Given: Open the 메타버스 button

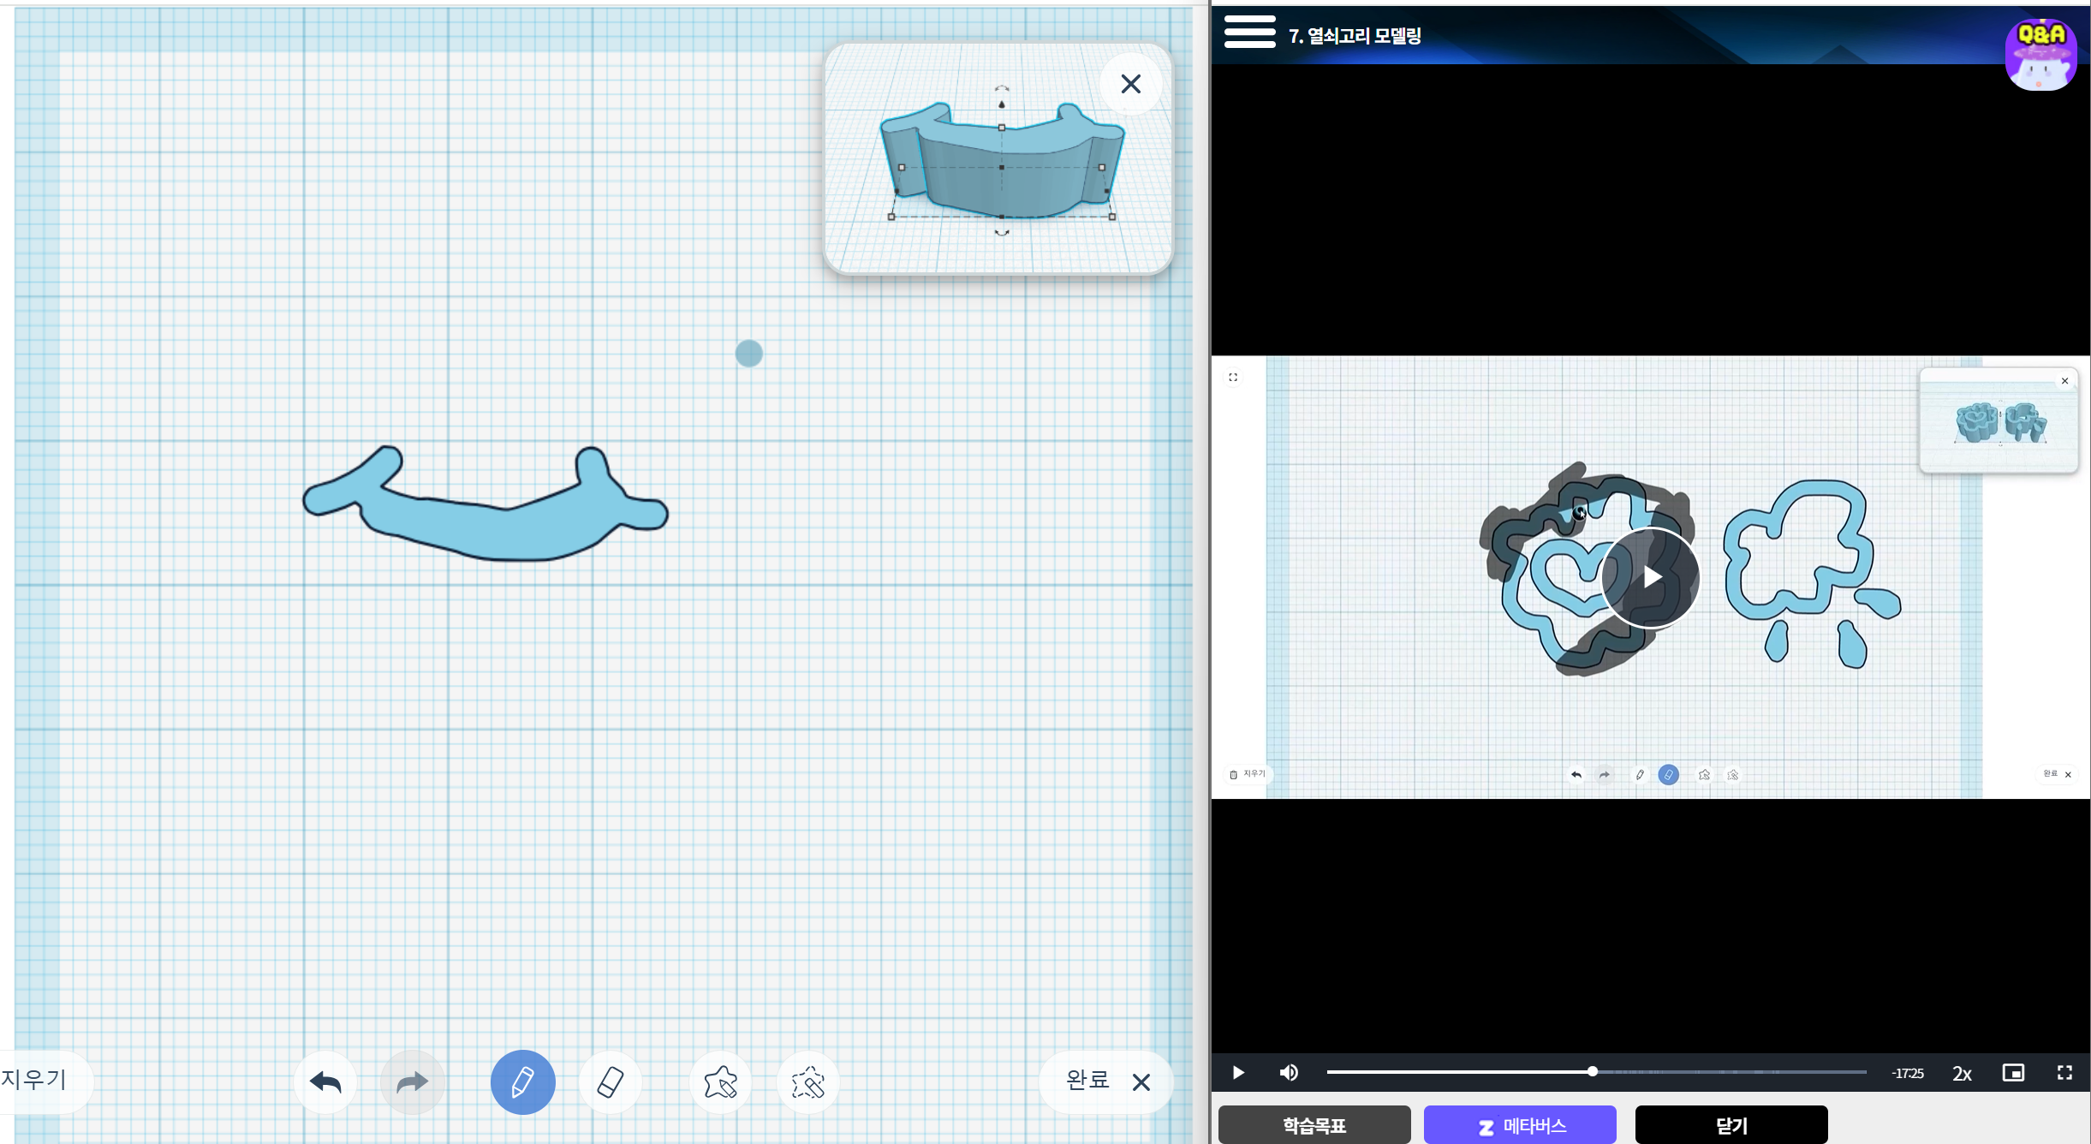Looking at the screenshot, I should 1520,1124.
